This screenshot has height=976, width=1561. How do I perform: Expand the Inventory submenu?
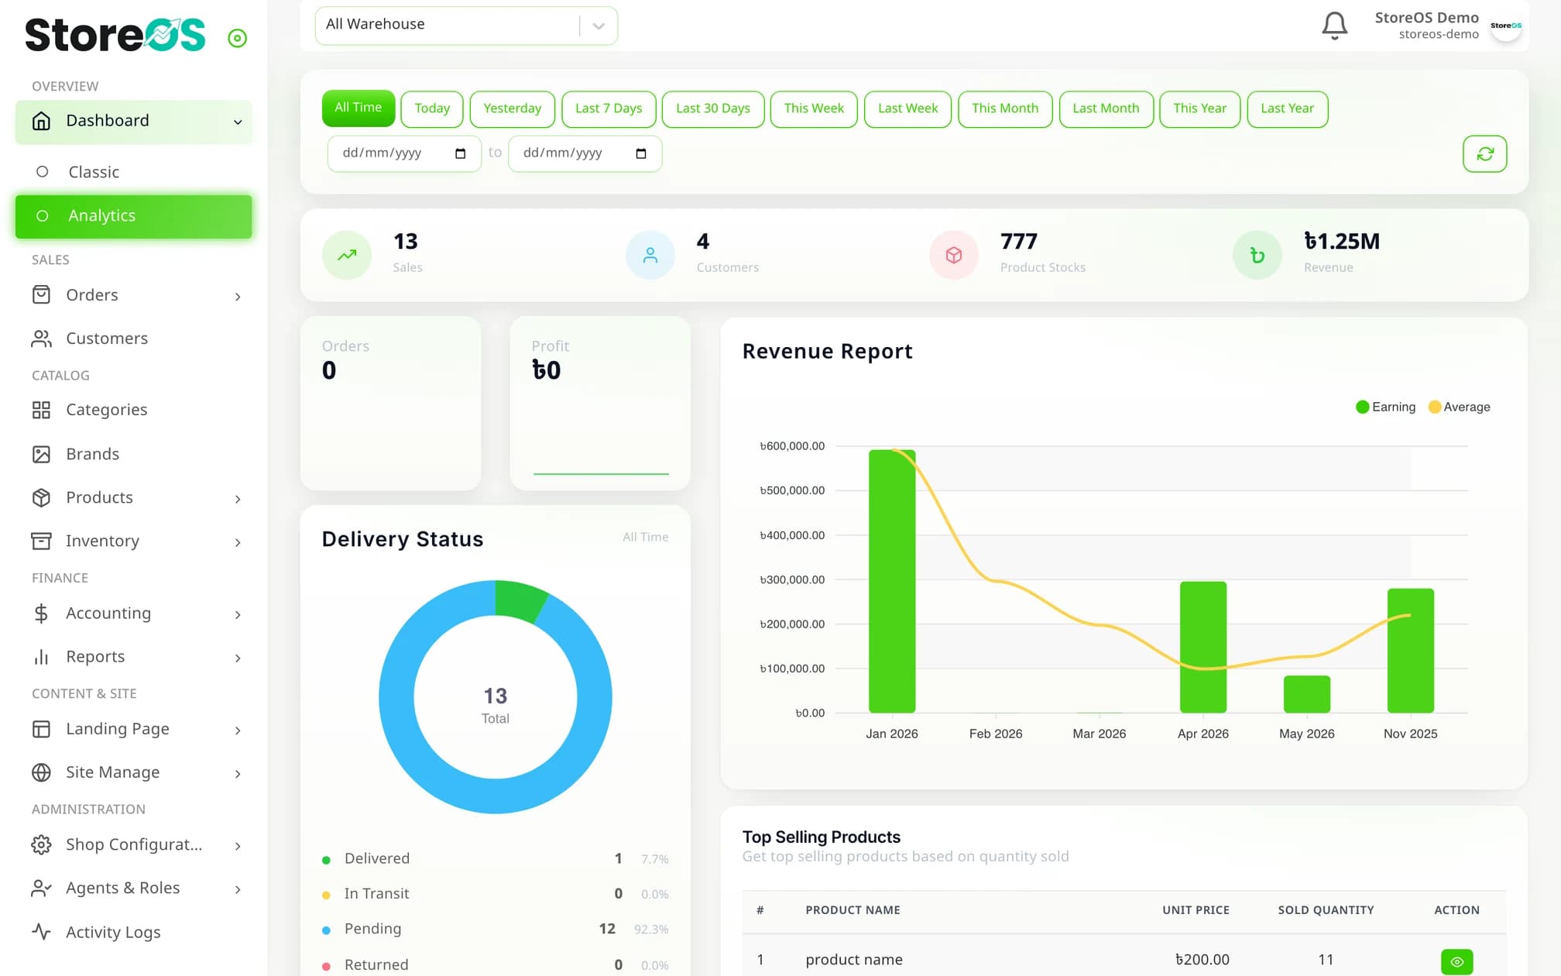point(133,541)
